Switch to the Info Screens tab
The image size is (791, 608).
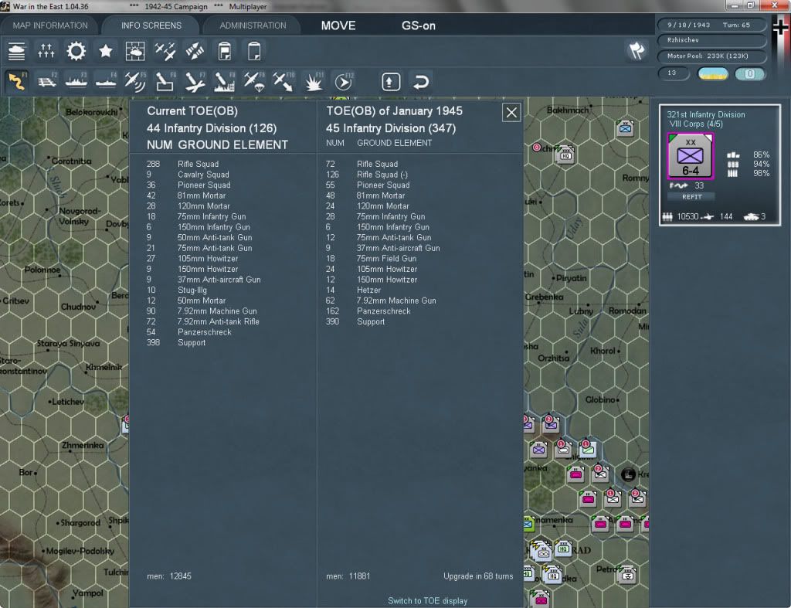(x=151, y=25)
